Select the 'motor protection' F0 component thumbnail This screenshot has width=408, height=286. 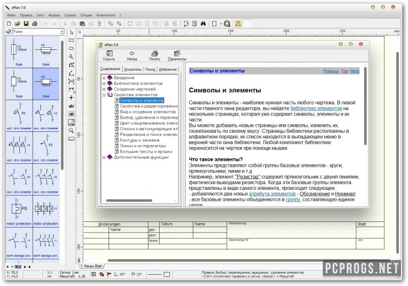19,211
